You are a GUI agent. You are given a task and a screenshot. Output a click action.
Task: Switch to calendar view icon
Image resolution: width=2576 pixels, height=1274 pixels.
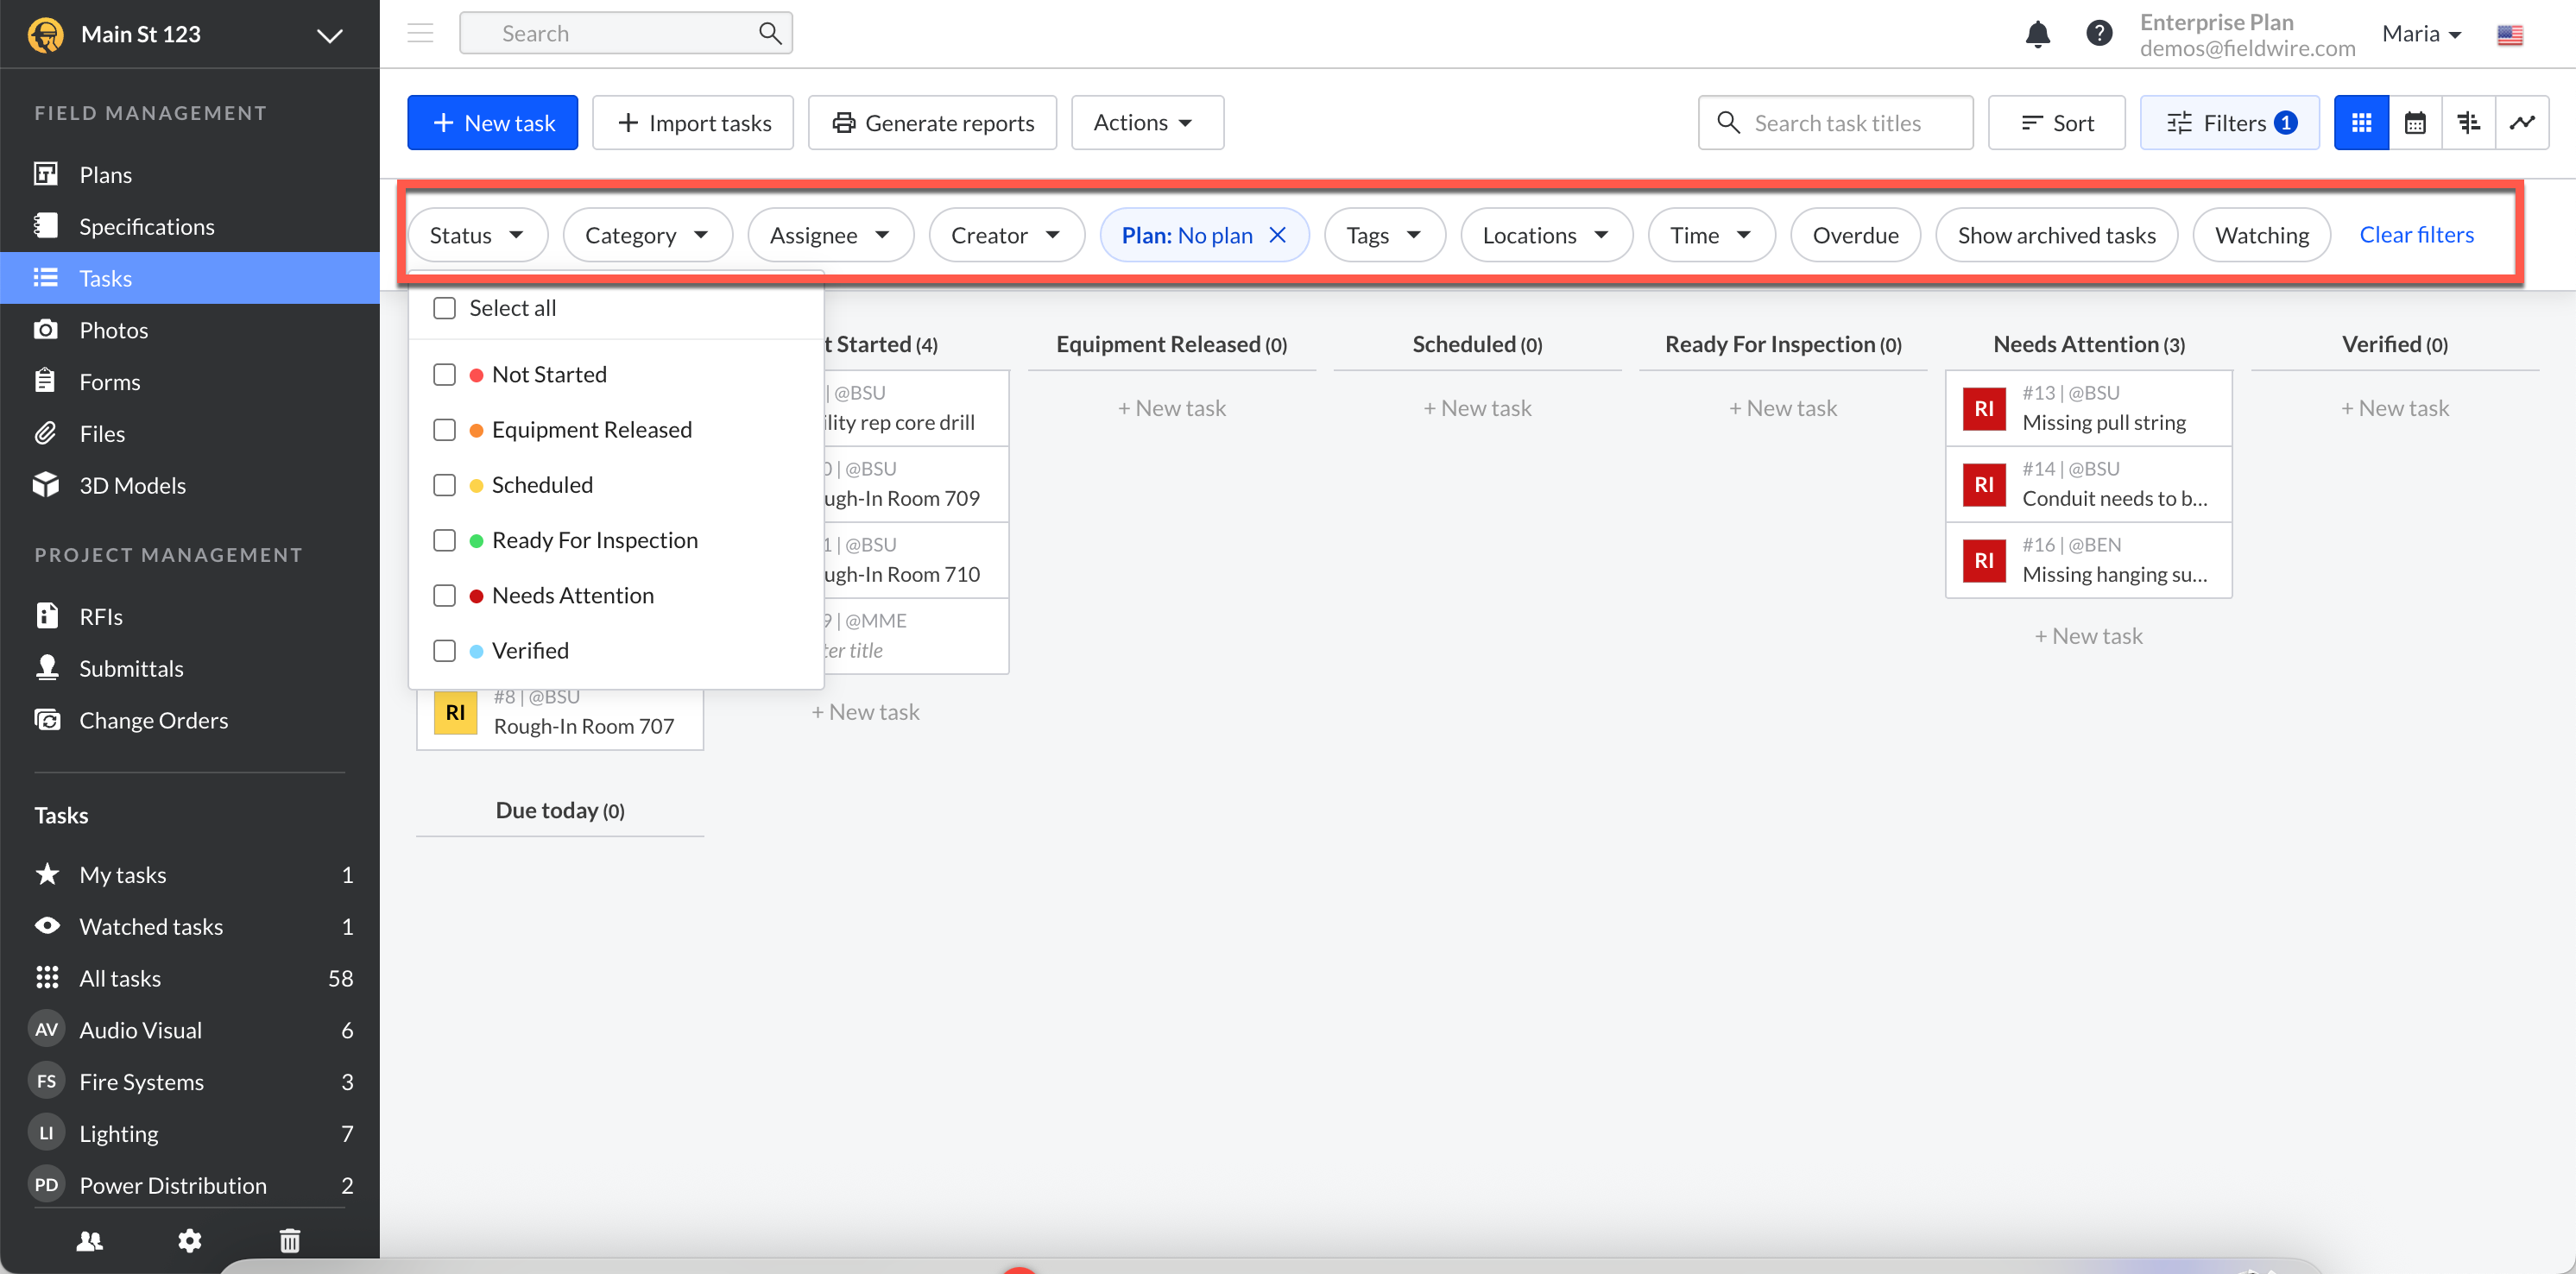pyautogui.click(x=2414, y=123)
